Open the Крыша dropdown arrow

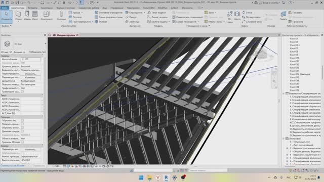pyautogui.click(x=82, y=13)
